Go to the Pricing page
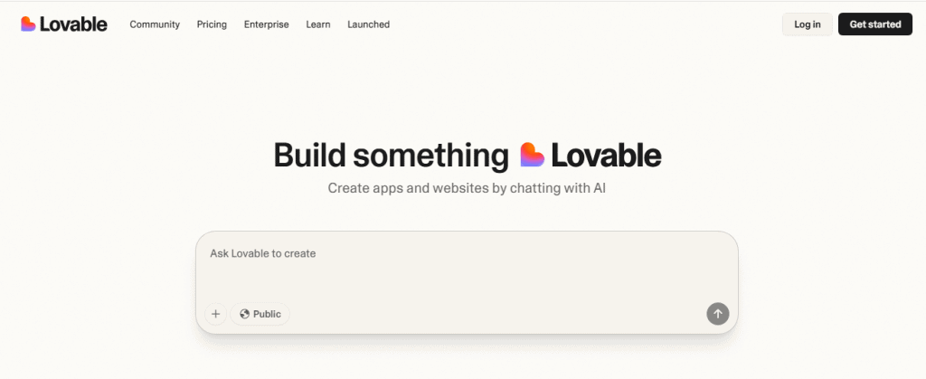The image size is (926, 379). (212, 24)
